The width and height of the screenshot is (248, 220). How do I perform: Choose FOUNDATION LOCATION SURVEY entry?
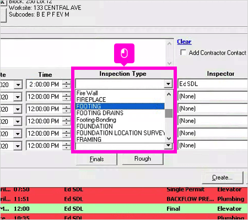pyautogui.click(x=120, y=133)
